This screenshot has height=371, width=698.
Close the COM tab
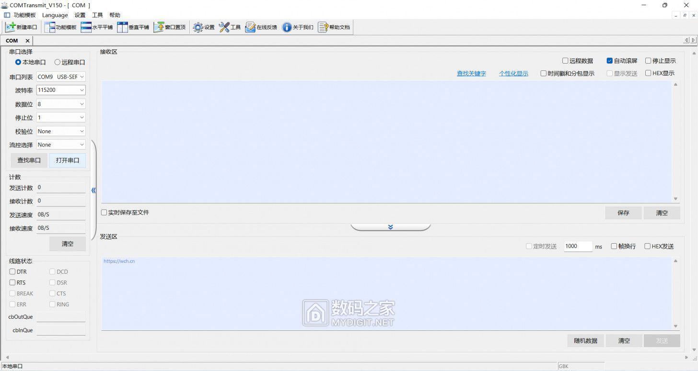point(27,41)
